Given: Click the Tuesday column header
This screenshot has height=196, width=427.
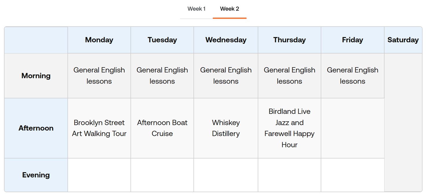Looking at the screenshot, I should point(162,40).
